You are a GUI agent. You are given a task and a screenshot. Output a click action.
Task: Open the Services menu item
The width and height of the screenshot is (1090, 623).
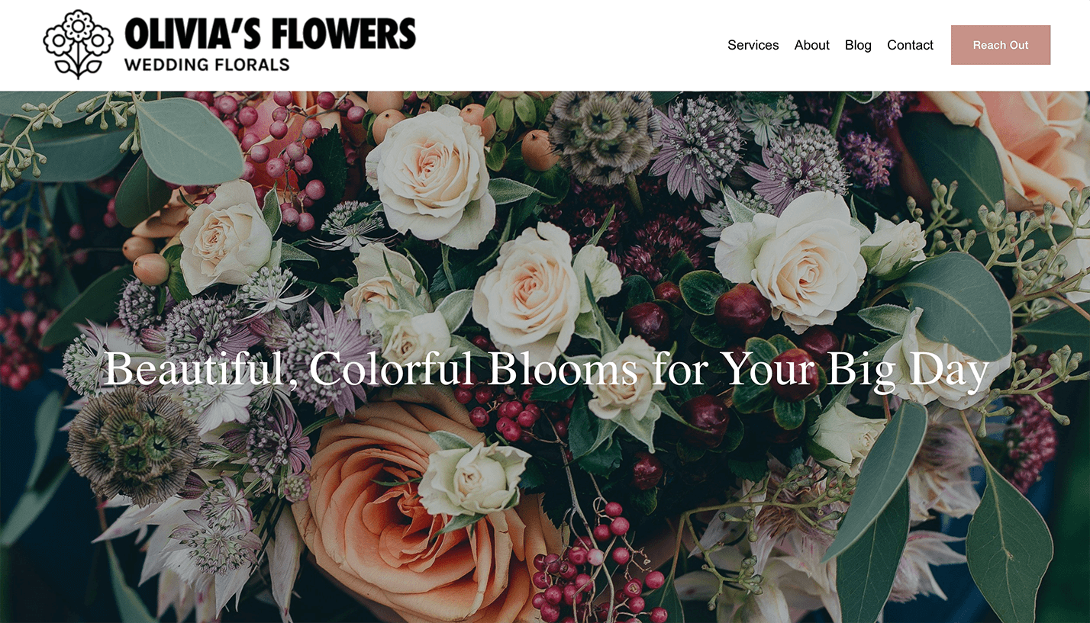pos(753,45)
